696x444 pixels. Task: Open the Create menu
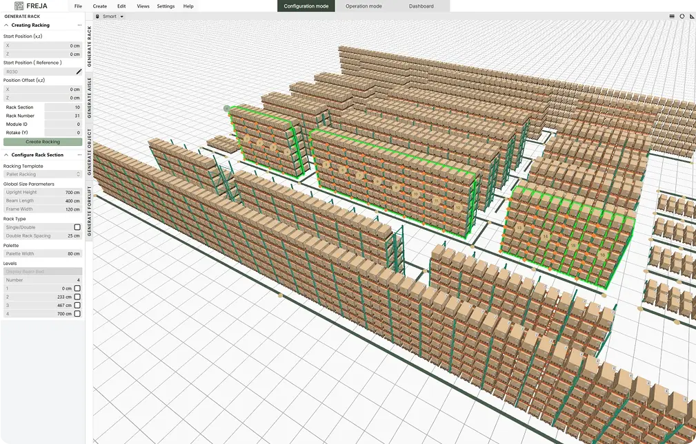[x=99, y=6]
